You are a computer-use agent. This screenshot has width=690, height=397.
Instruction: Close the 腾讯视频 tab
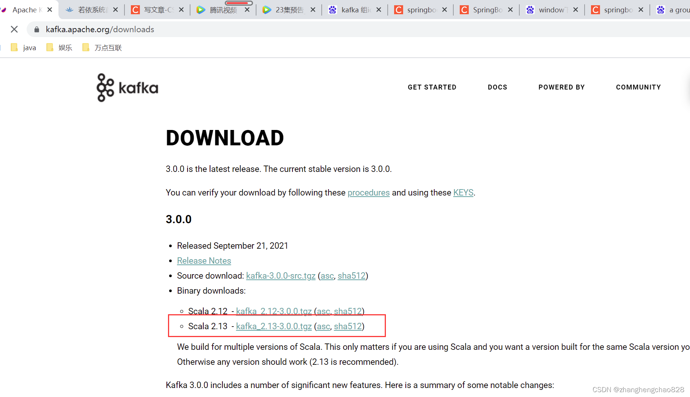247,10
